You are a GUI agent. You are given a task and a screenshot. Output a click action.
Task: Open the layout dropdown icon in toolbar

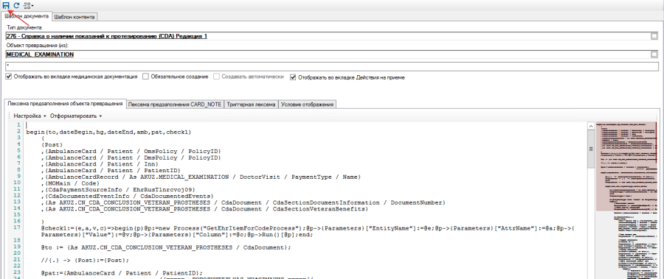point(28,5)
